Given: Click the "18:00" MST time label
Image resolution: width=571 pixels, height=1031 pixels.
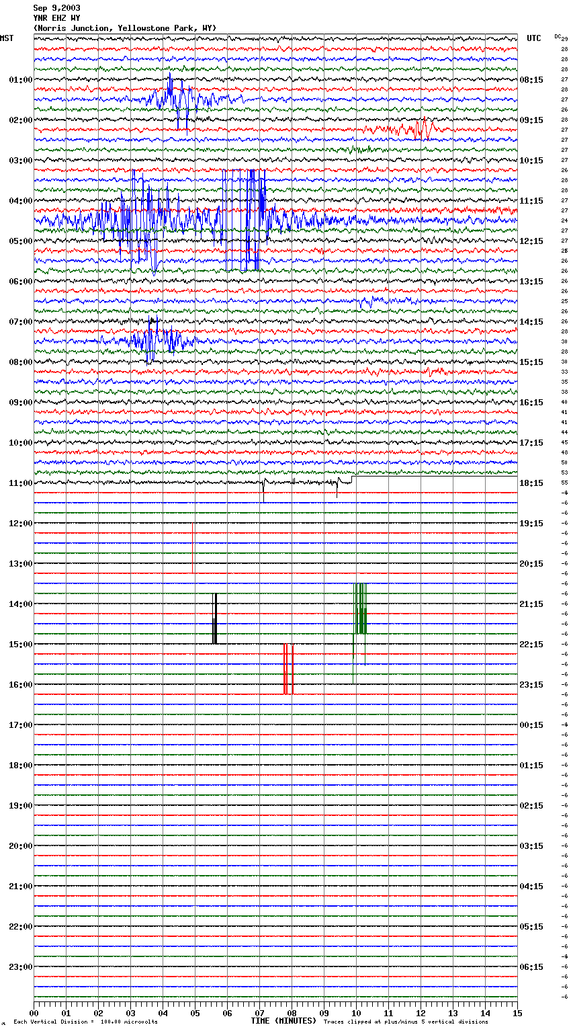Looking at the screenshot, I should pos(21,766).
